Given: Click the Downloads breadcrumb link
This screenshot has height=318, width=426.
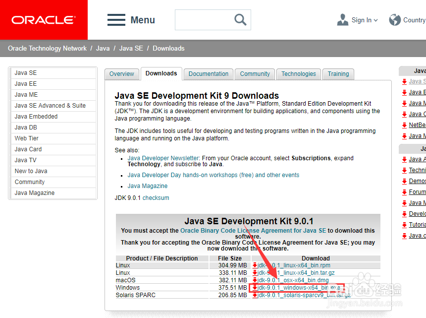Looking at the screenshot, I should 168,49.
